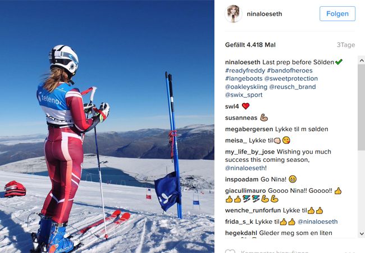Open the #readyfreddy hashtag

tap(245, 70)
